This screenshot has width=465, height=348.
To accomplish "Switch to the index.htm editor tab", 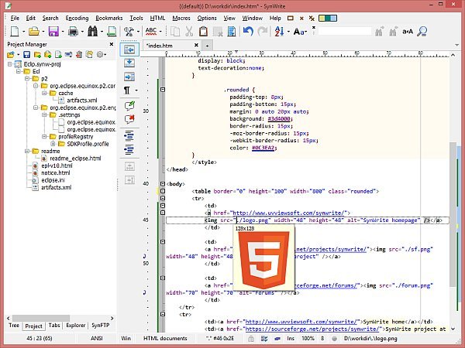I will 168,46.
